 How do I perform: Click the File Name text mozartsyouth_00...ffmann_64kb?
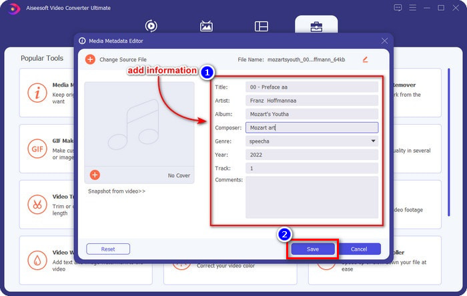click(x=306, y=59)
